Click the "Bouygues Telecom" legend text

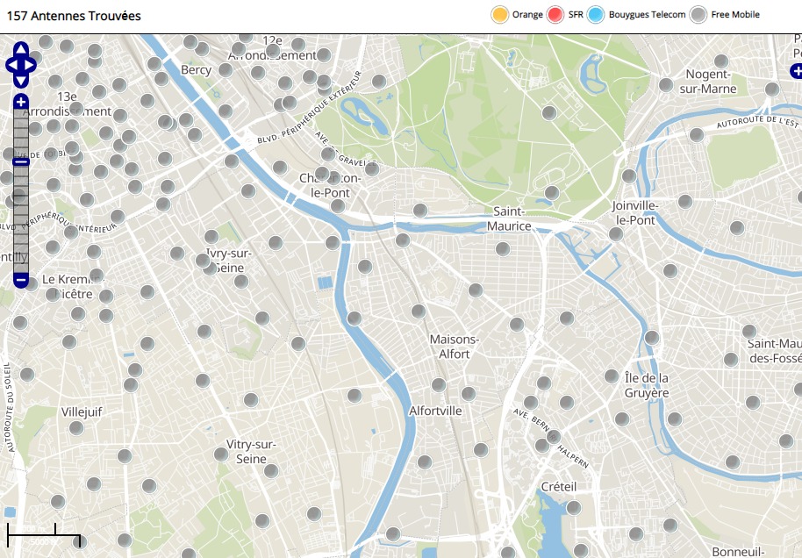tap(647, 15)
